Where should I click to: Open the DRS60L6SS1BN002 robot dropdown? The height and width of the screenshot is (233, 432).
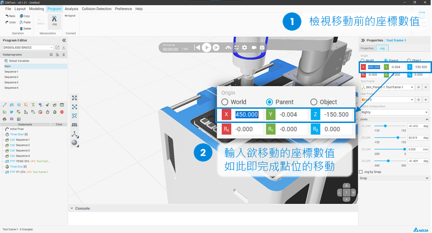[28, 47]
